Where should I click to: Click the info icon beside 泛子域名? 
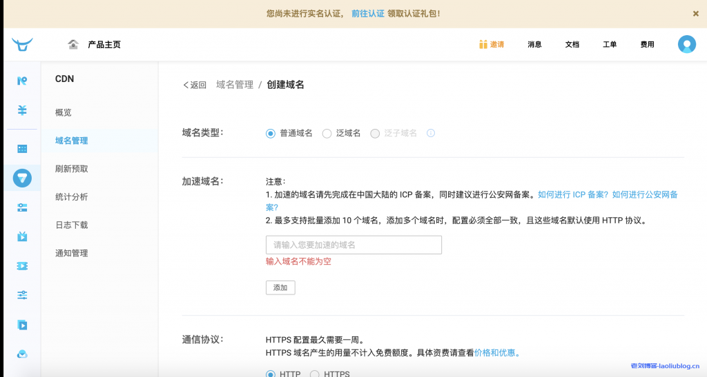pos(431,133)
